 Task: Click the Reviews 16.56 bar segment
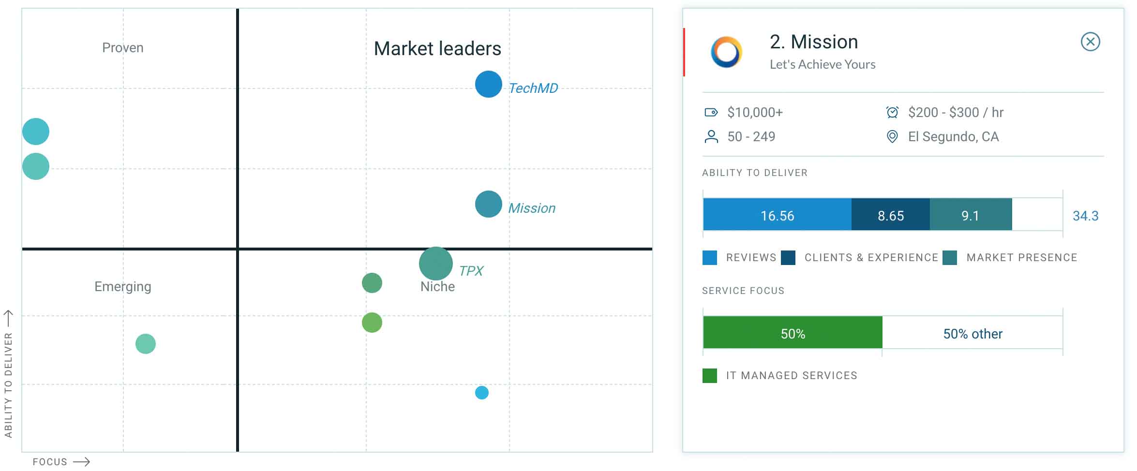[x=777, y=215]
